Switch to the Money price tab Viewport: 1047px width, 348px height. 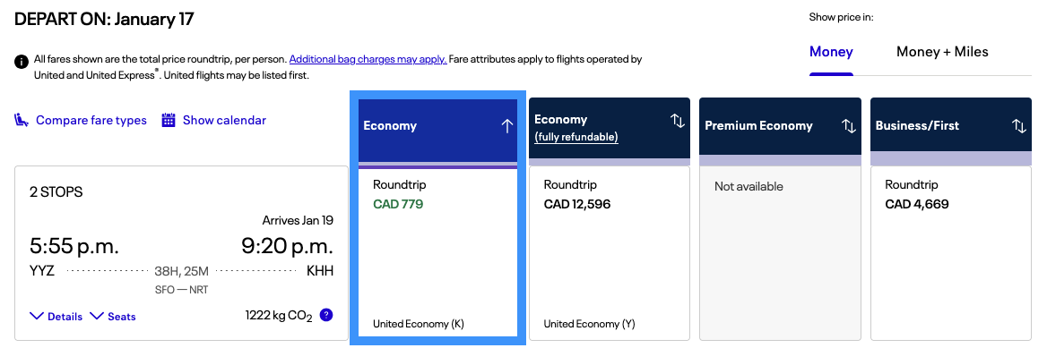tap(831, 52)
